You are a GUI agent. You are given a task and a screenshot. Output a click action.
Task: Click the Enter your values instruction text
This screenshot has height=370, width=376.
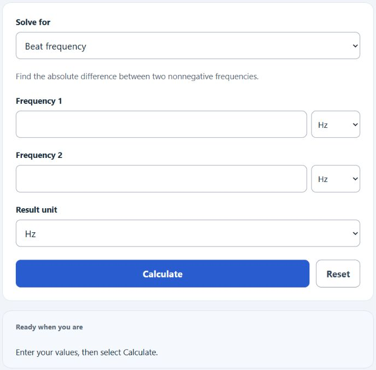[x=87, y=353]
